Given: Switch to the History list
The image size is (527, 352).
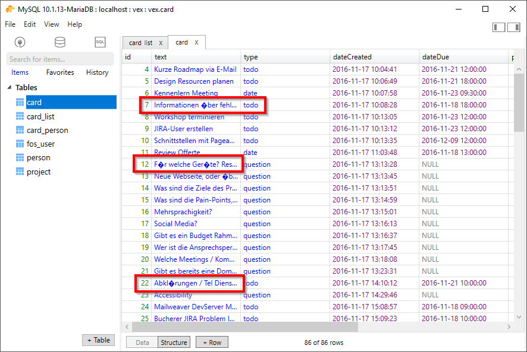Looking at the screenshot, I should pos(97,72).
